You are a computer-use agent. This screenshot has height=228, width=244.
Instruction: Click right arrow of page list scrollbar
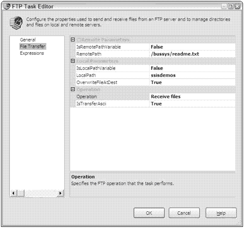[60, 193]
